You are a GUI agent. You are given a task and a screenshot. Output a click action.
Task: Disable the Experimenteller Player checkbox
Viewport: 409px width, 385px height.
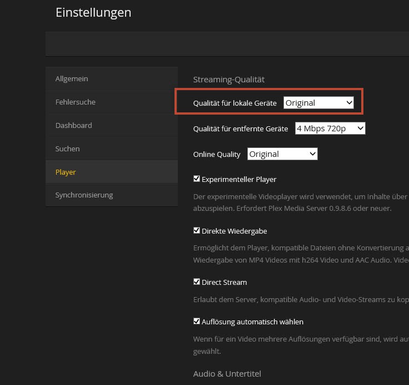click(197, 179)
